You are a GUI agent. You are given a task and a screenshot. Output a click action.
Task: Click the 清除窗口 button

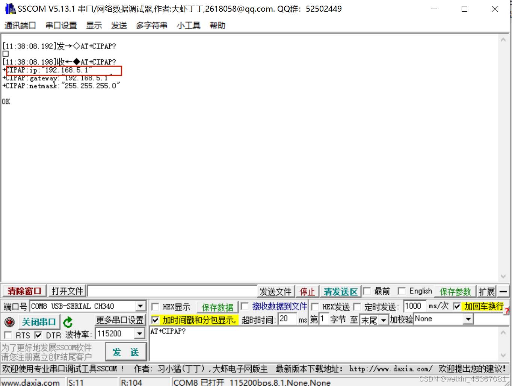pyautogui.click(x=24, y=291)
